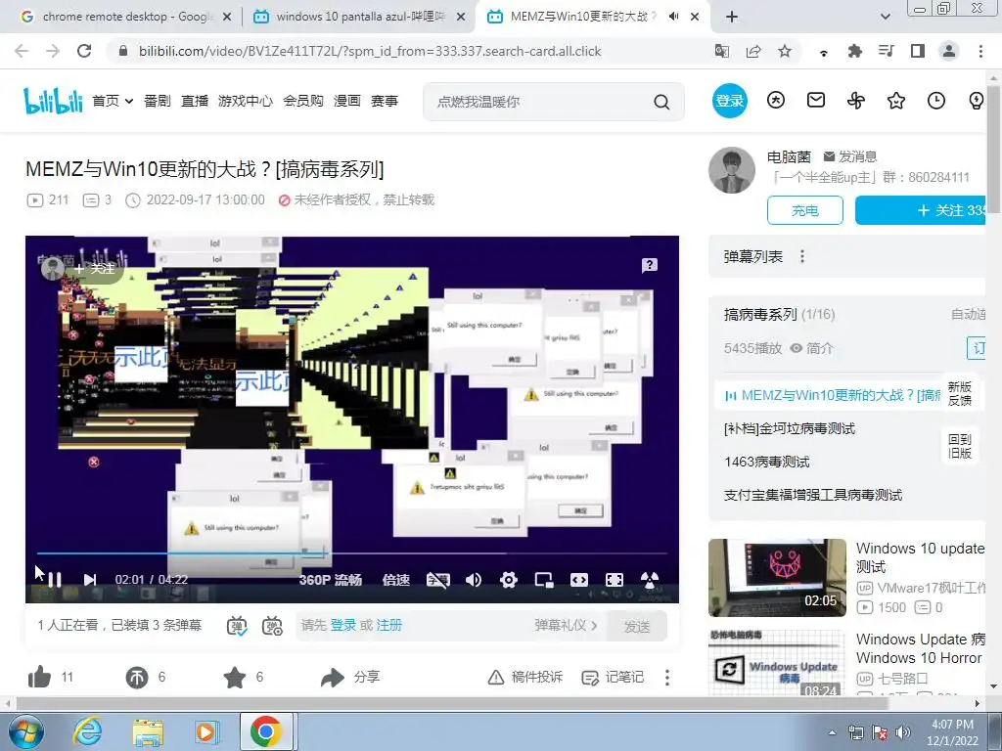The width and height of the screenshot is (1002, 751).
Task: Open the 漫画 nav item
Action: click(347, 101)
